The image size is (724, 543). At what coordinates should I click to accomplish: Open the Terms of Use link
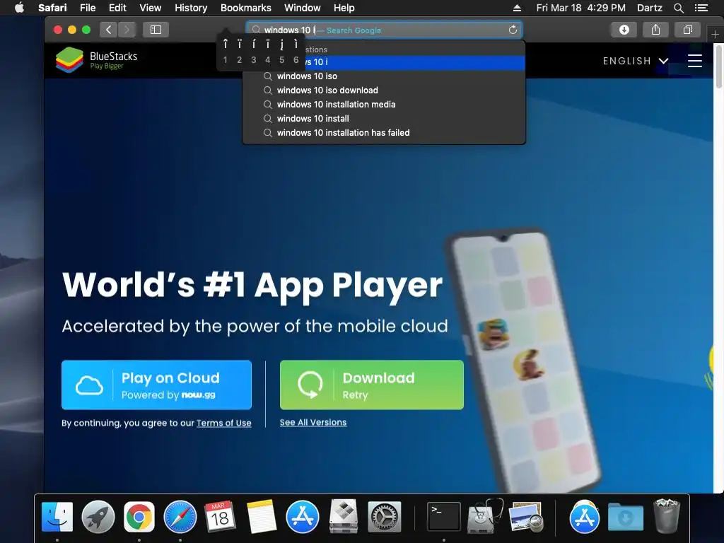[224, 423]
